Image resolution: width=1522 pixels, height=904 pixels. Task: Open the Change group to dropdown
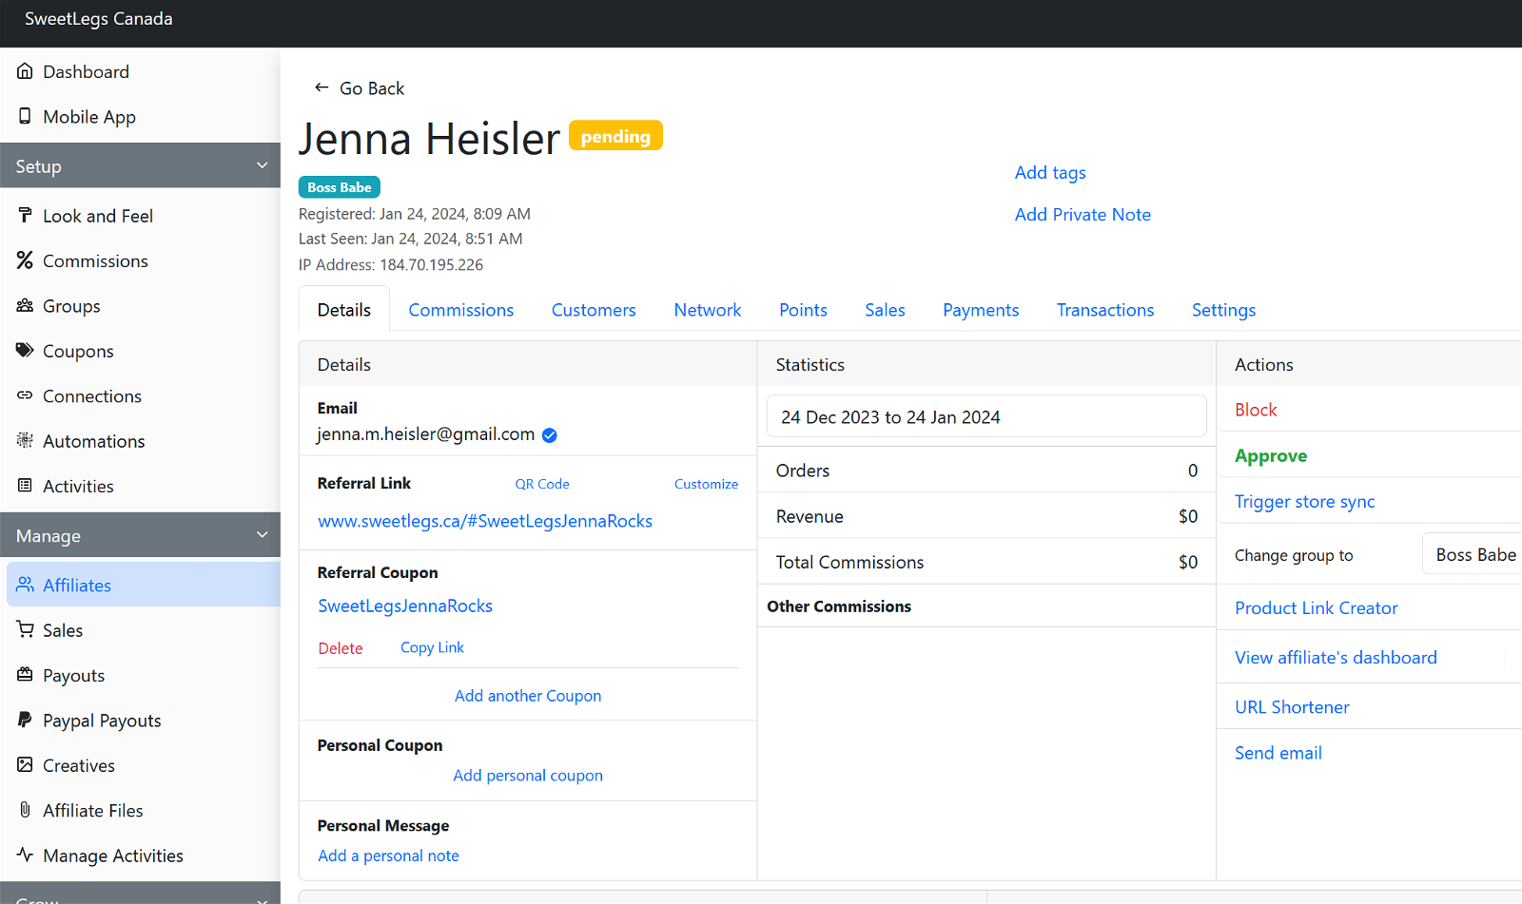click(x=1473, y=554)
